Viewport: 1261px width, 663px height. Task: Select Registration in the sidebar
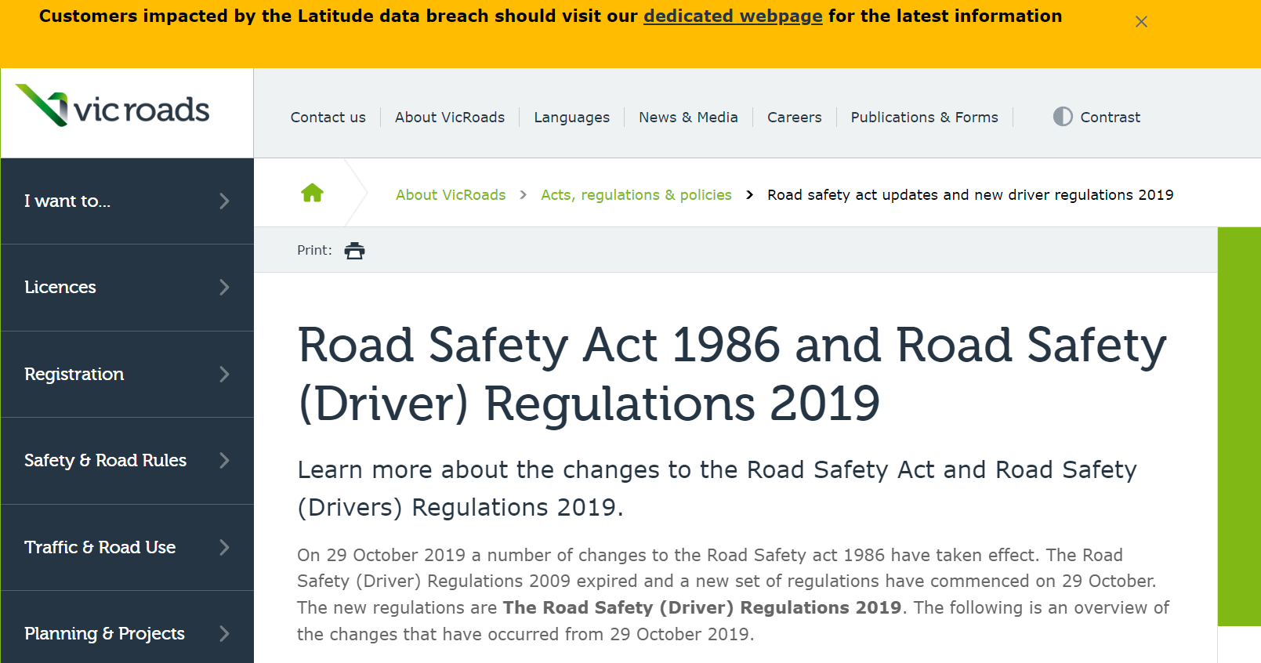[127, 375]
